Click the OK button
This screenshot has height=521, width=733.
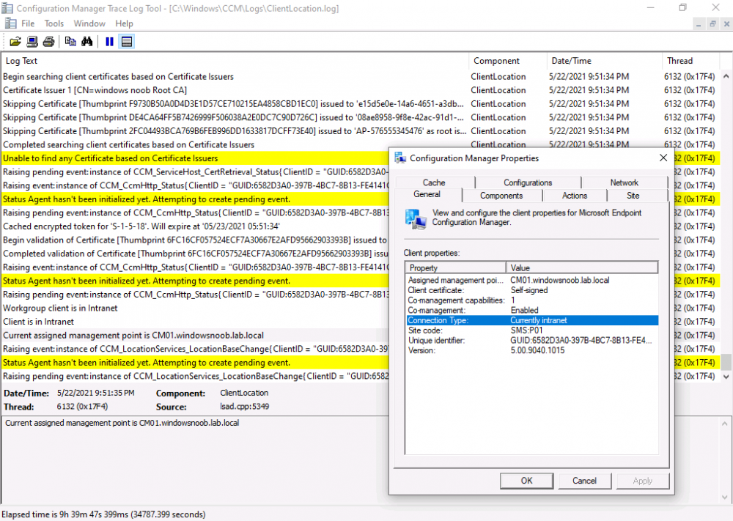526,481
